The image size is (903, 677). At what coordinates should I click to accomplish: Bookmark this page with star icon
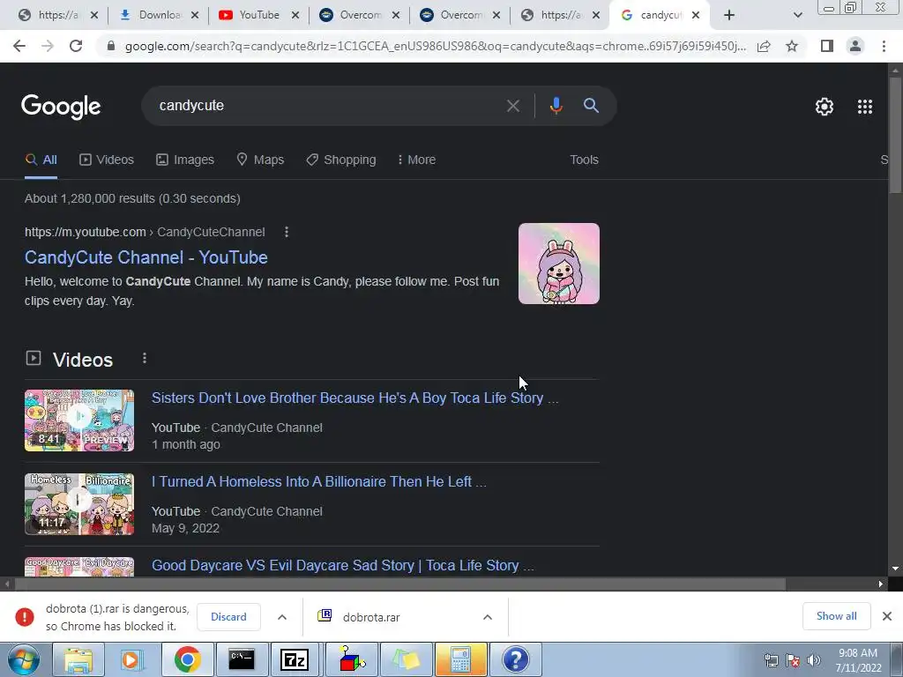pos(792,46)
